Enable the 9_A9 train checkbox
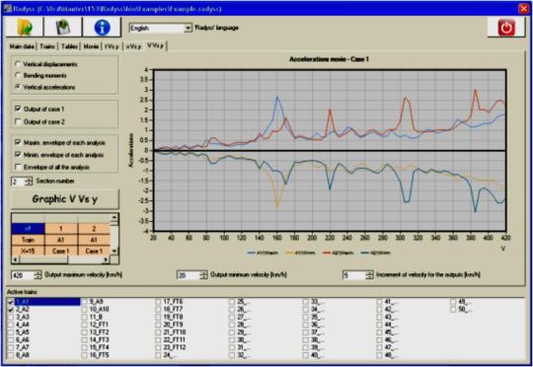533x367 pixels. point(84,302)
